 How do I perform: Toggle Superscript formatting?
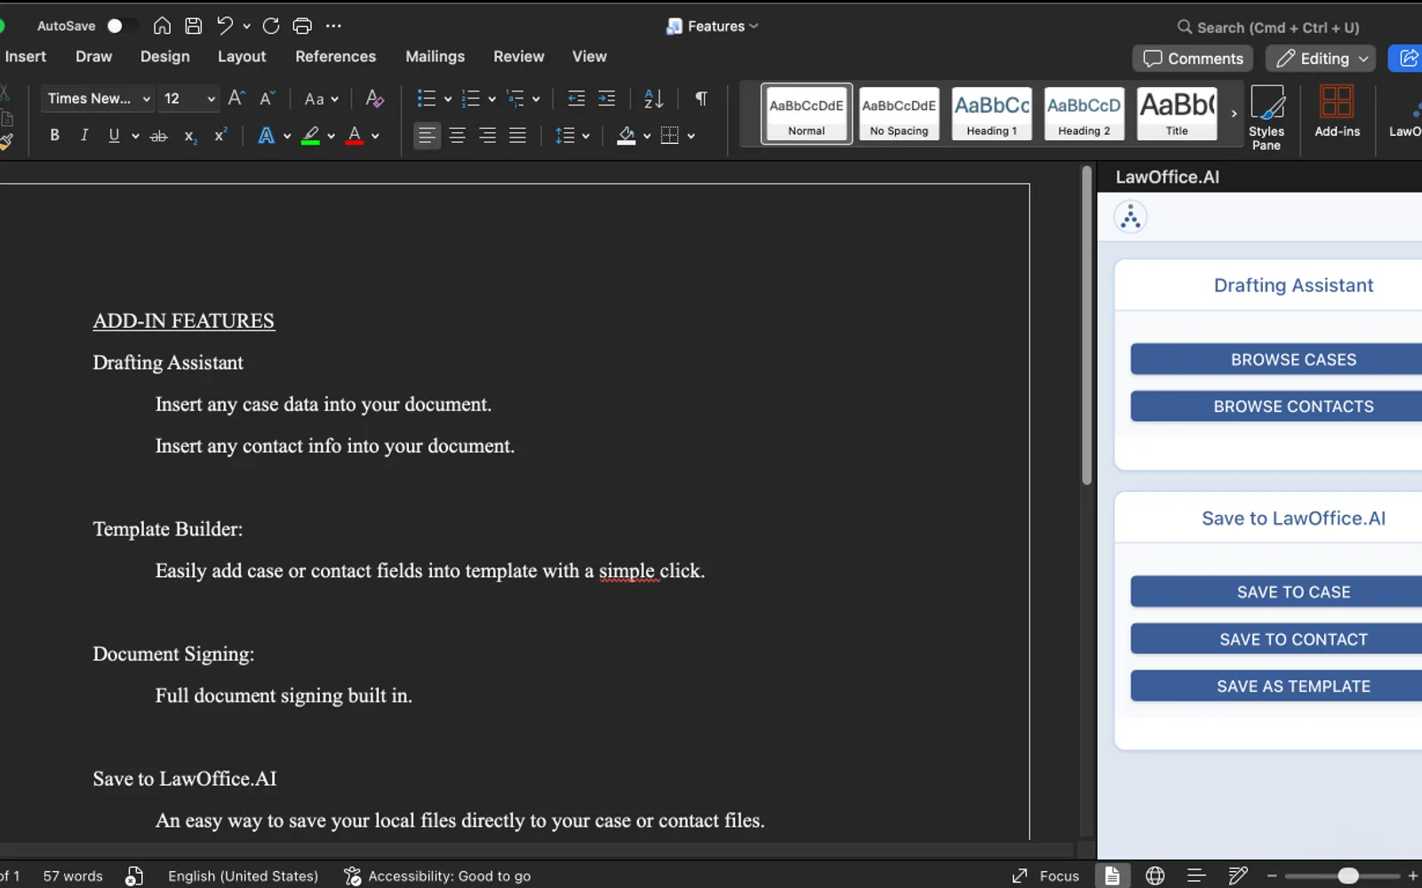pyautogui.click(x=220, y=135)
